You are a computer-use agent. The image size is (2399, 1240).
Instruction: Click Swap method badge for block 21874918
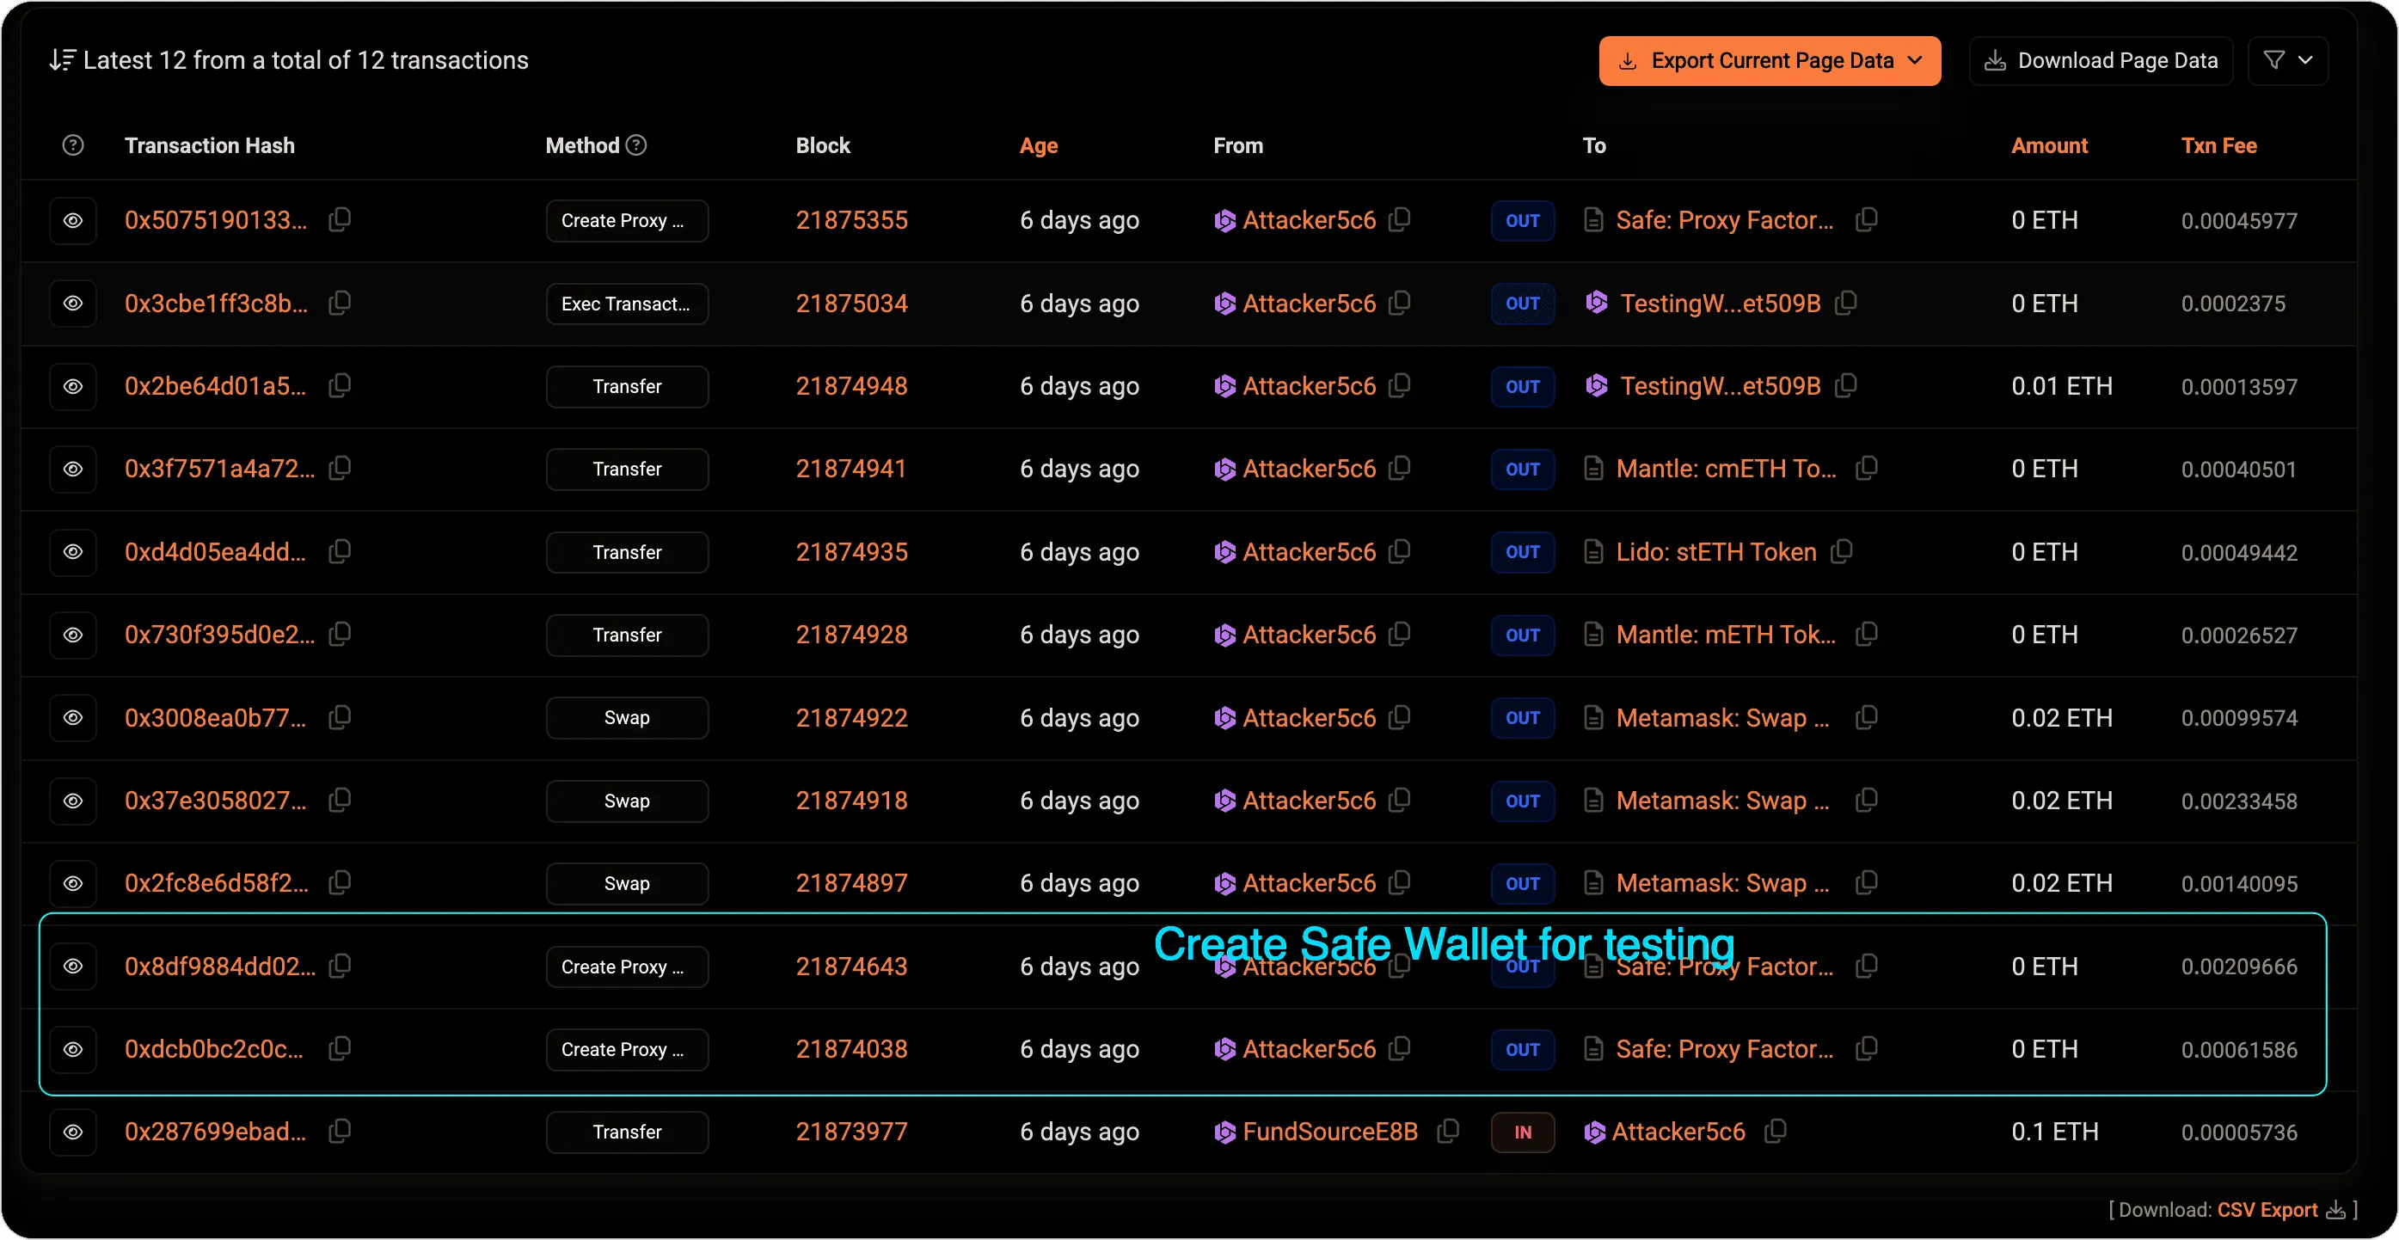[x=627, y=801]
